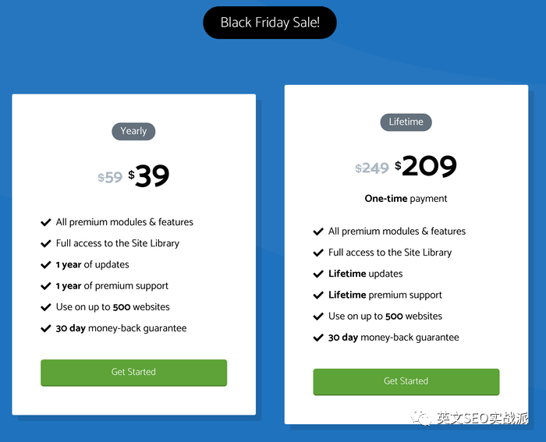Click checkmark beside Yearly '500 websites' line
Viewport: 546px width, 442px height.
tap(46, 307)
